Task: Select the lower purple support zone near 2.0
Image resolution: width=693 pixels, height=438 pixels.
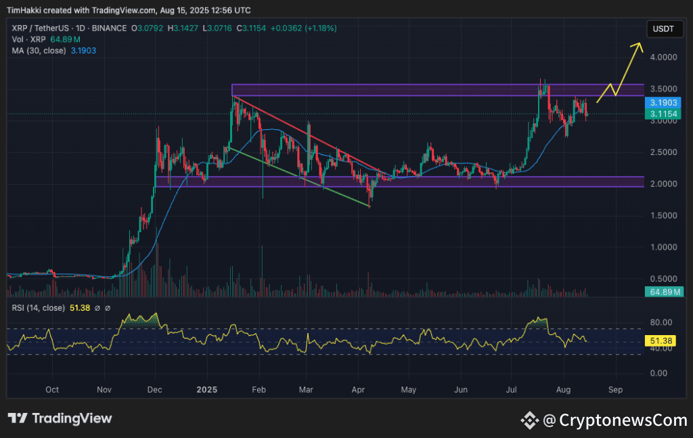Action: point(399,181)
